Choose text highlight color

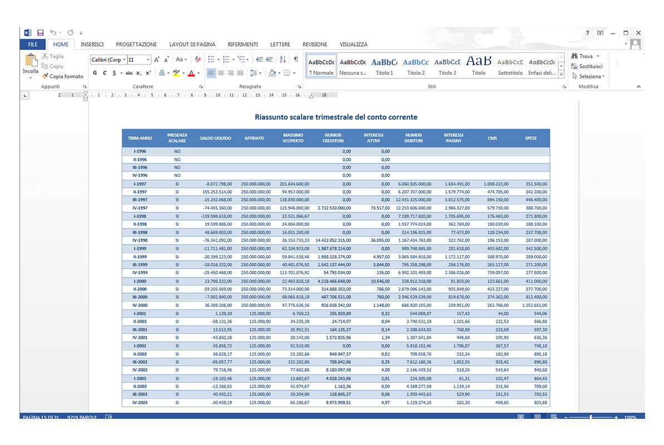pyautogui.click(x=176, y=73)
